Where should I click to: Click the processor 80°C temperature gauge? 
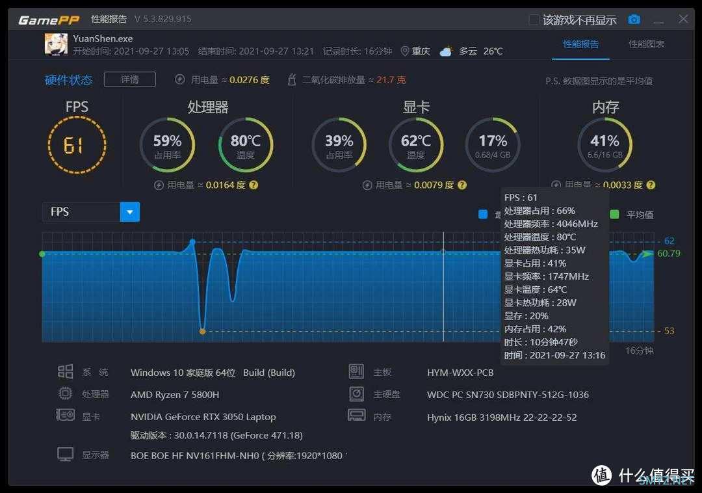click(245, 144)
